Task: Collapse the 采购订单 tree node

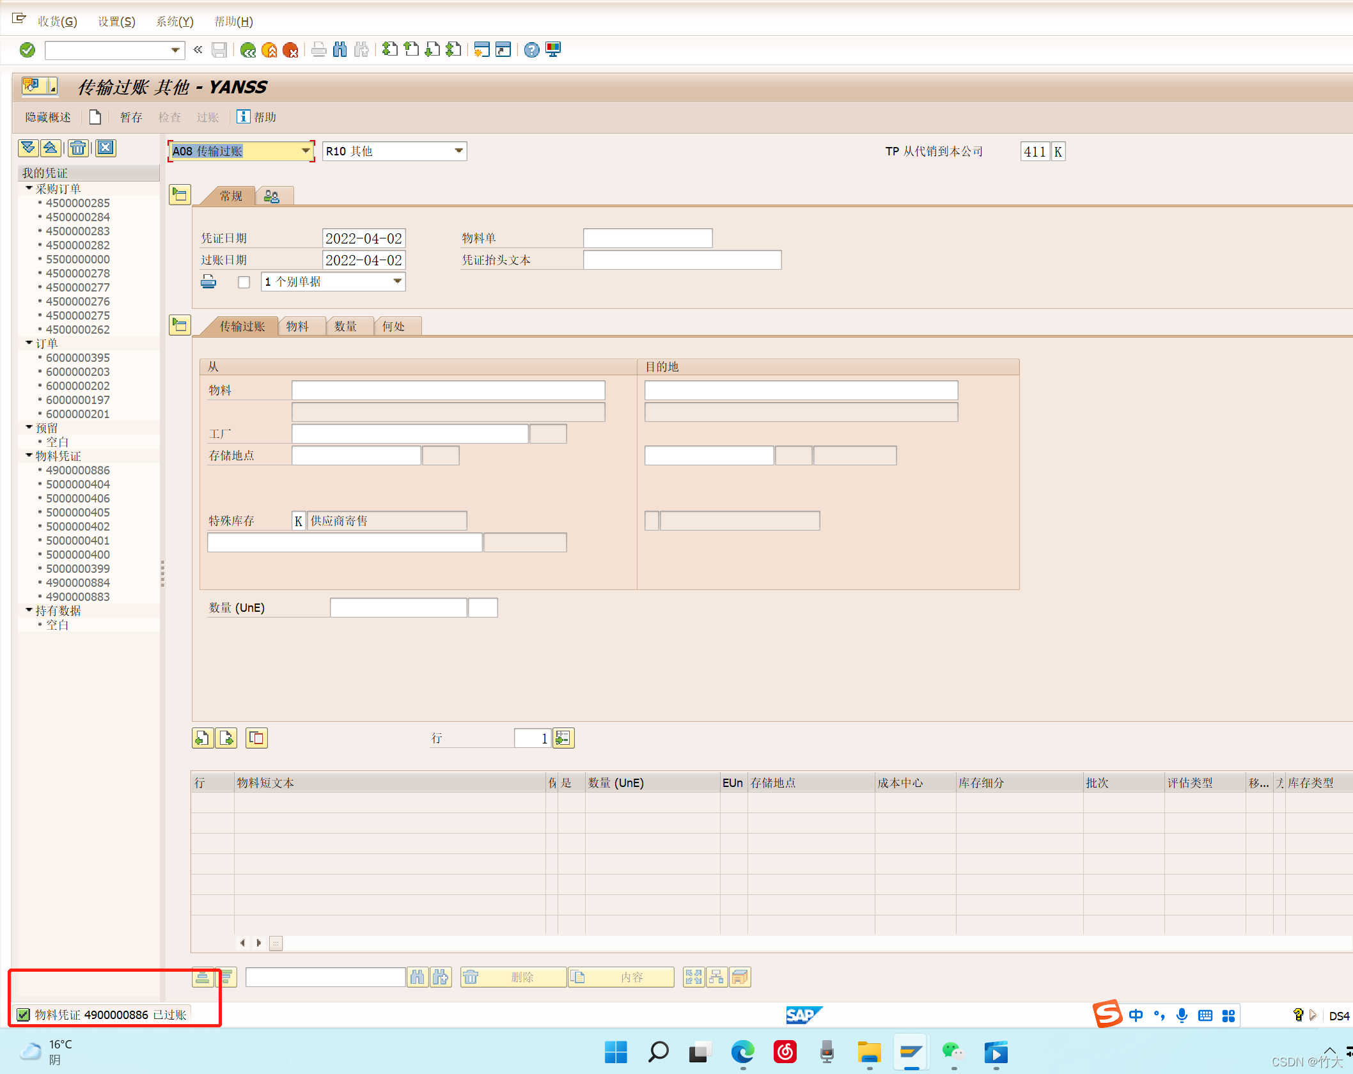Action: point(29,189)
